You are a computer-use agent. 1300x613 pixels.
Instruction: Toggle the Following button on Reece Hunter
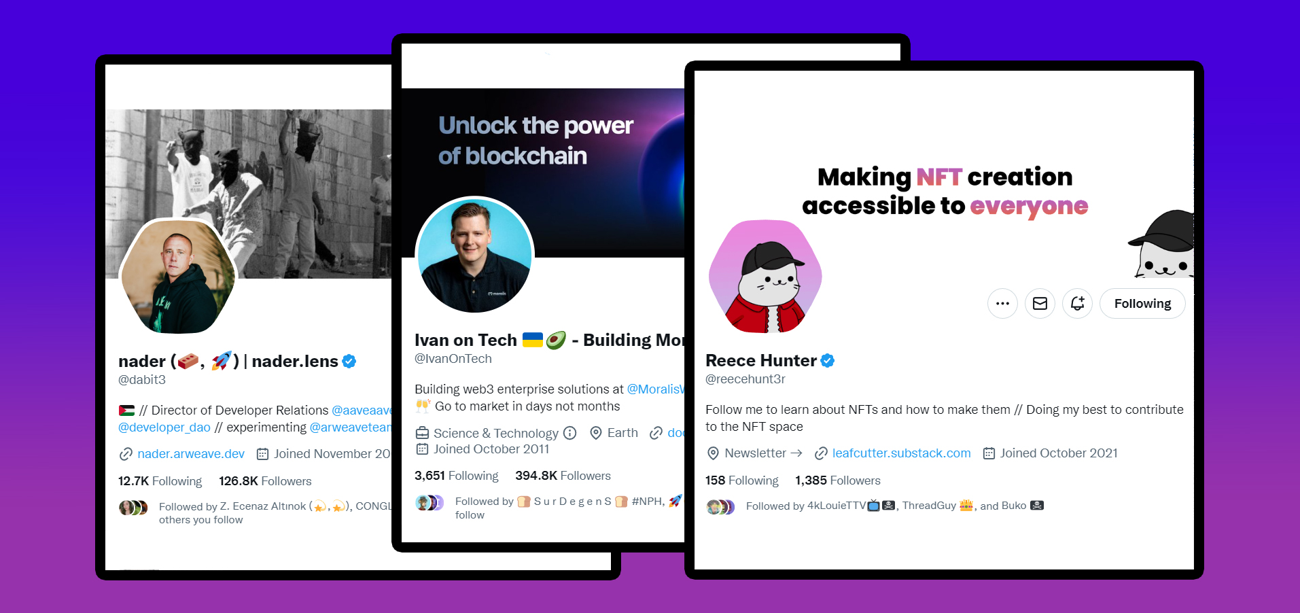pos(1142,303)
